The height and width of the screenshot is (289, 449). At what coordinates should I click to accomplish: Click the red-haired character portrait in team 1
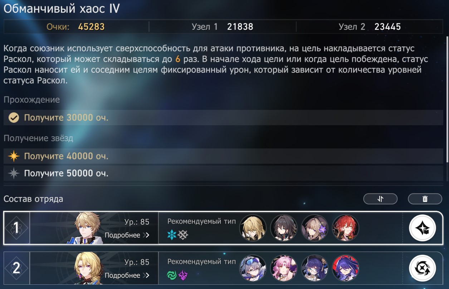coord(346,228)
